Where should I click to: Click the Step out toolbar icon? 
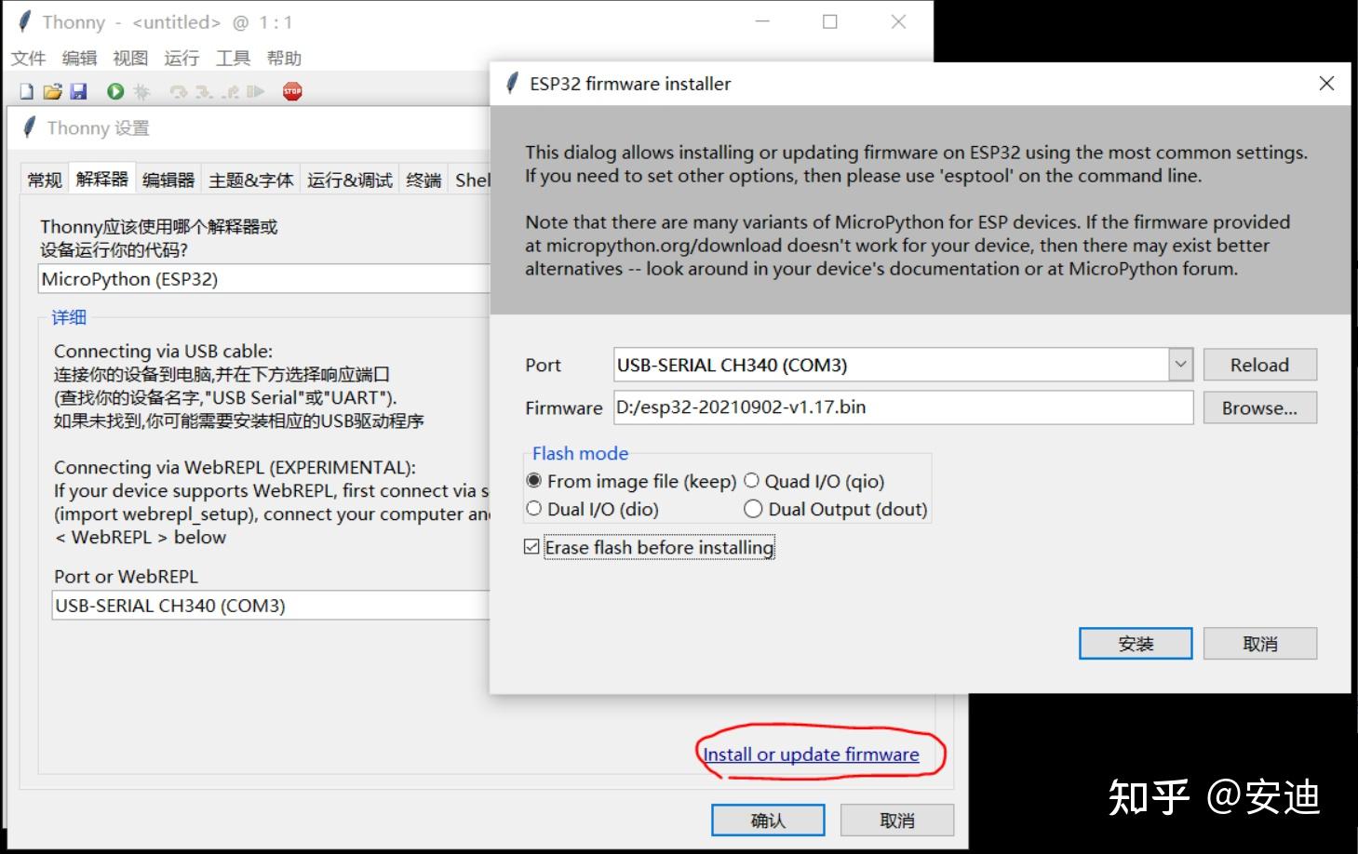tap(231, 91)
